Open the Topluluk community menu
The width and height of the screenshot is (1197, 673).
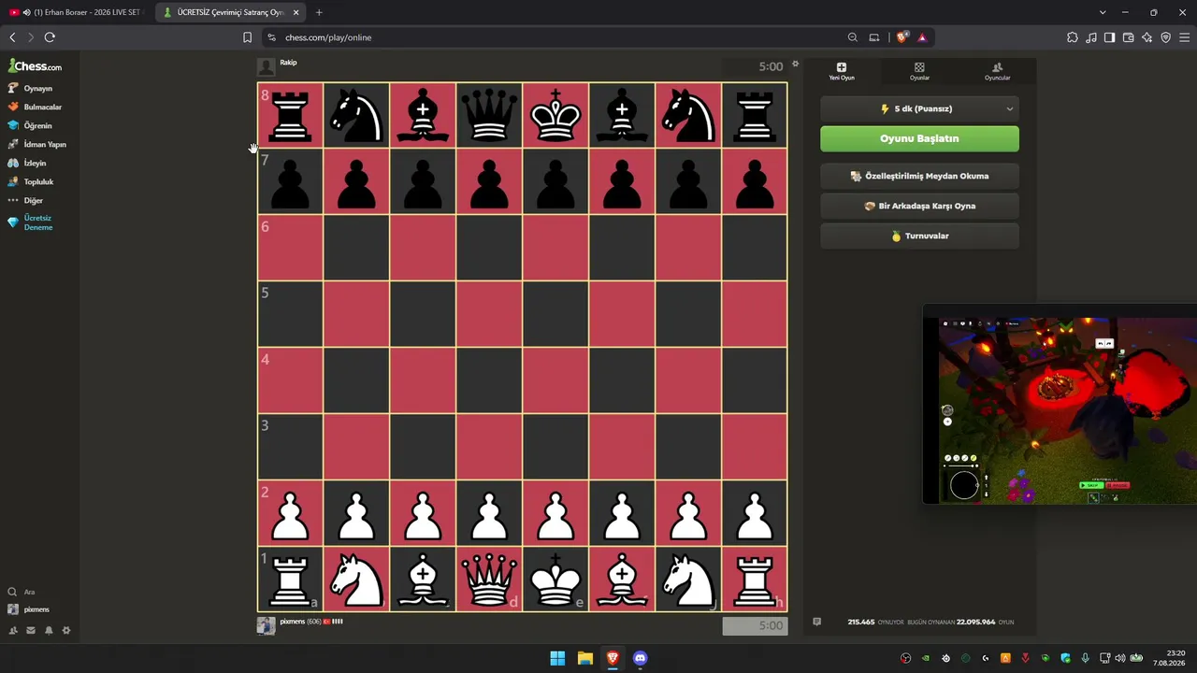[x=31, y=181]
